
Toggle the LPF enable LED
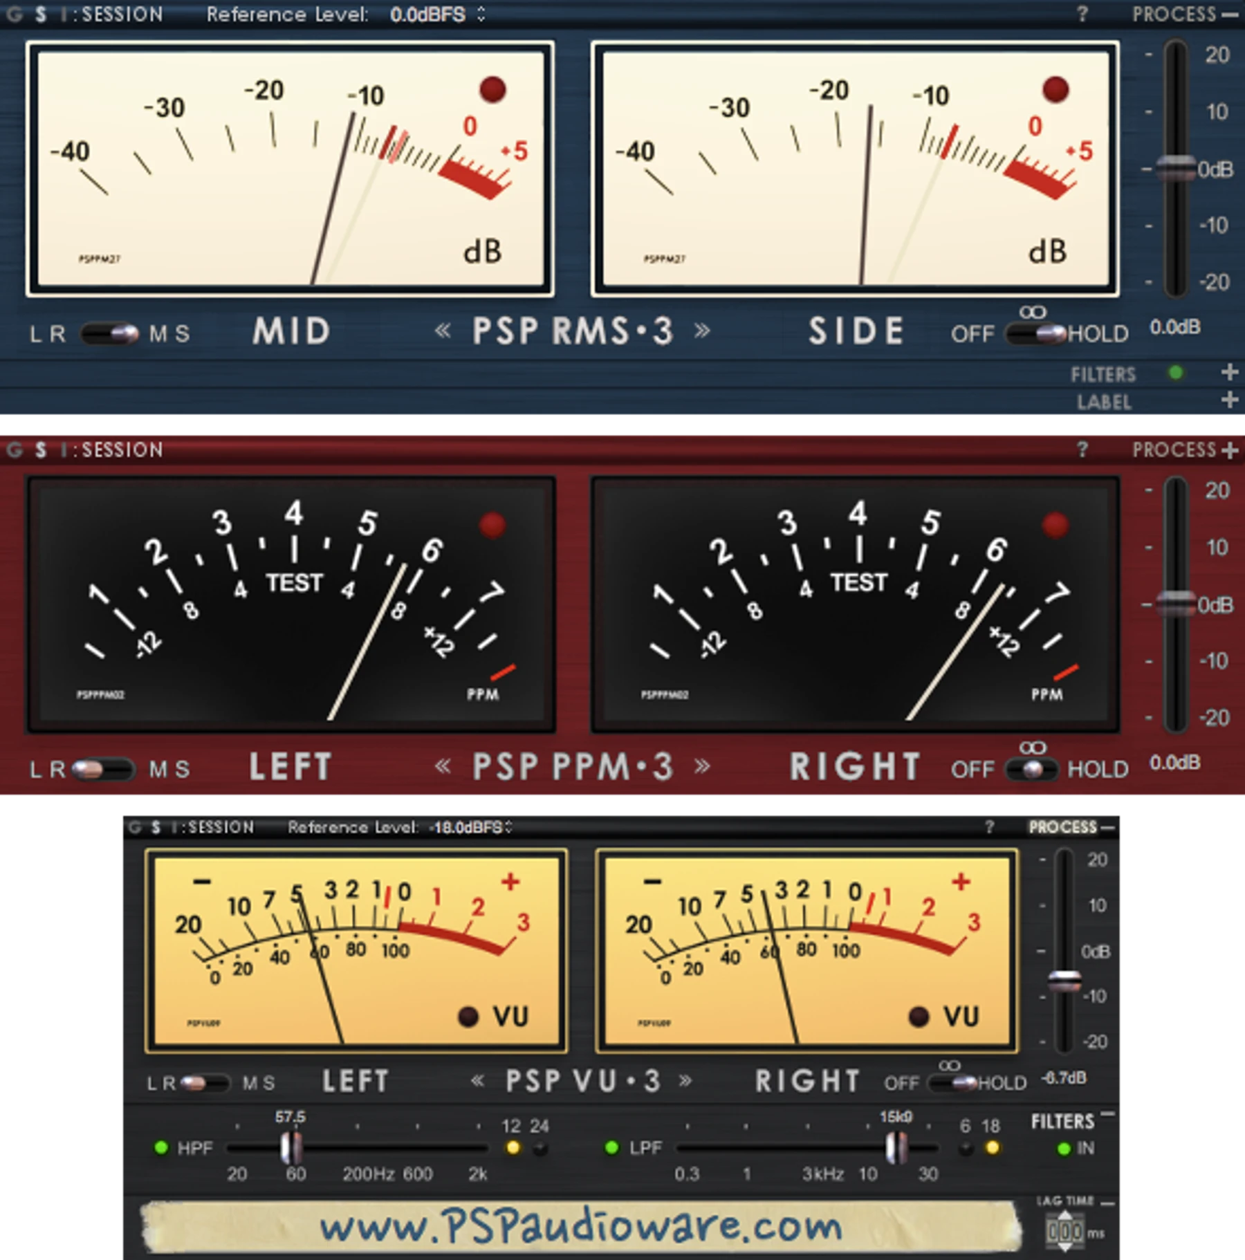(611, 1148)
